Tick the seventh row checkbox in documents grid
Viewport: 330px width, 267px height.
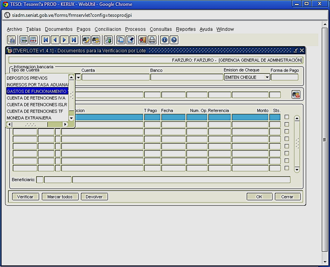[287, 161]
